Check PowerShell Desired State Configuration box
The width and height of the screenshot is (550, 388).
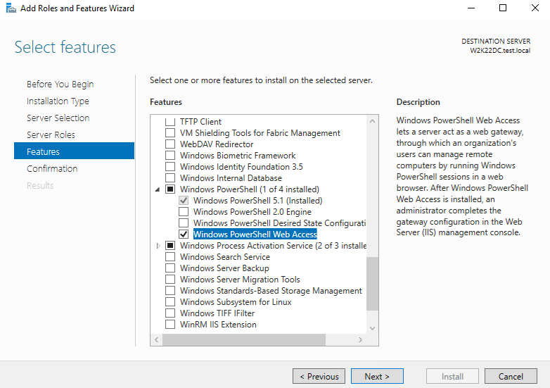(x=184, y=223)
